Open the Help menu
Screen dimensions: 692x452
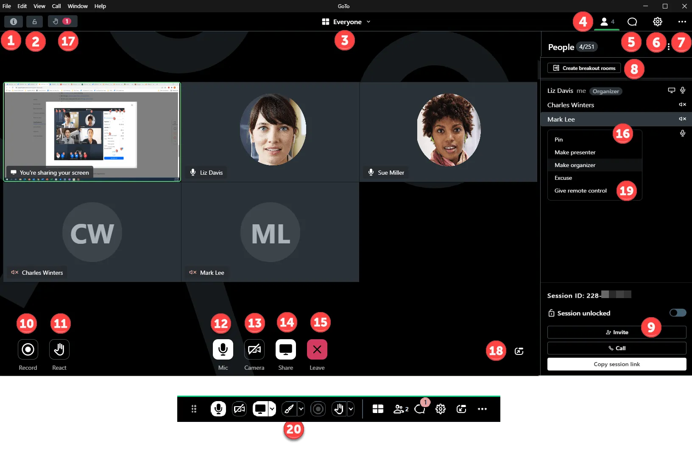tap(100, 6)
